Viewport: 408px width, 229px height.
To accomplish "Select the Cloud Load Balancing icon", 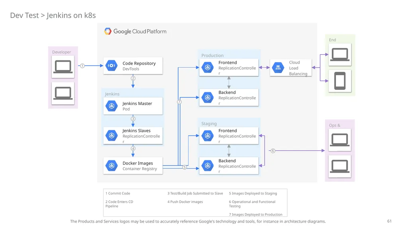I will (278, 68).
